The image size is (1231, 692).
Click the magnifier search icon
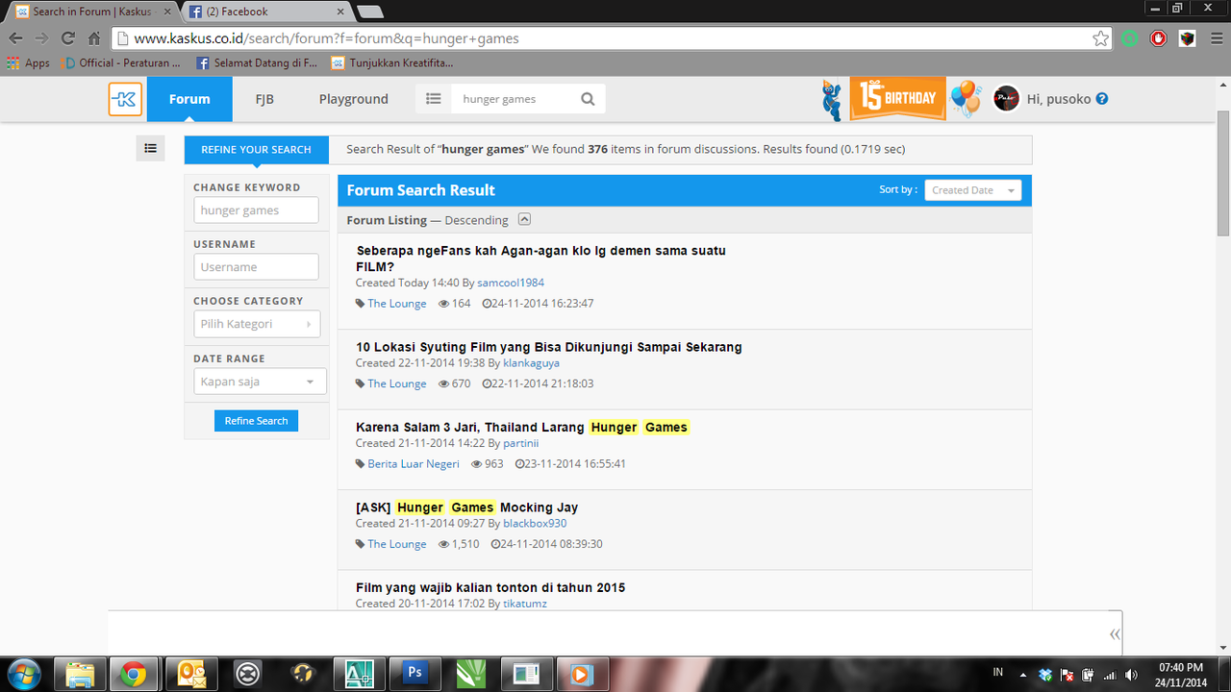588,99
